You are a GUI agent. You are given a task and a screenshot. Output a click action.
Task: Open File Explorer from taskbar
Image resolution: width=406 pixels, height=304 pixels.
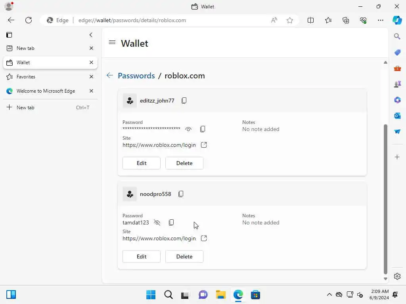220,294
